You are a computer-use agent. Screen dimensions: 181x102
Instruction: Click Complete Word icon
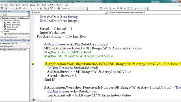[114, 8]
